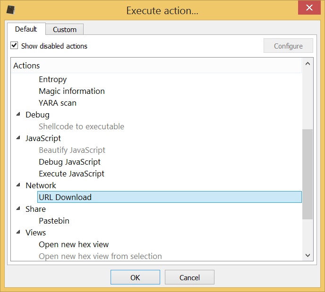The image size is (325, 292).
Task: Click the Configure button
Action: (x=288, y=46)
